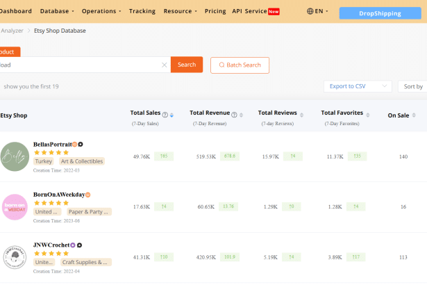Open JNWCrochet shop name link
Viewport: 427px width, 285px height.
coord(51,245)
